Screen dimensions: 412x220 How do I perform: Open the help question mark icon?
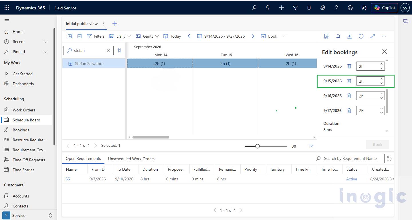point(336,8)
